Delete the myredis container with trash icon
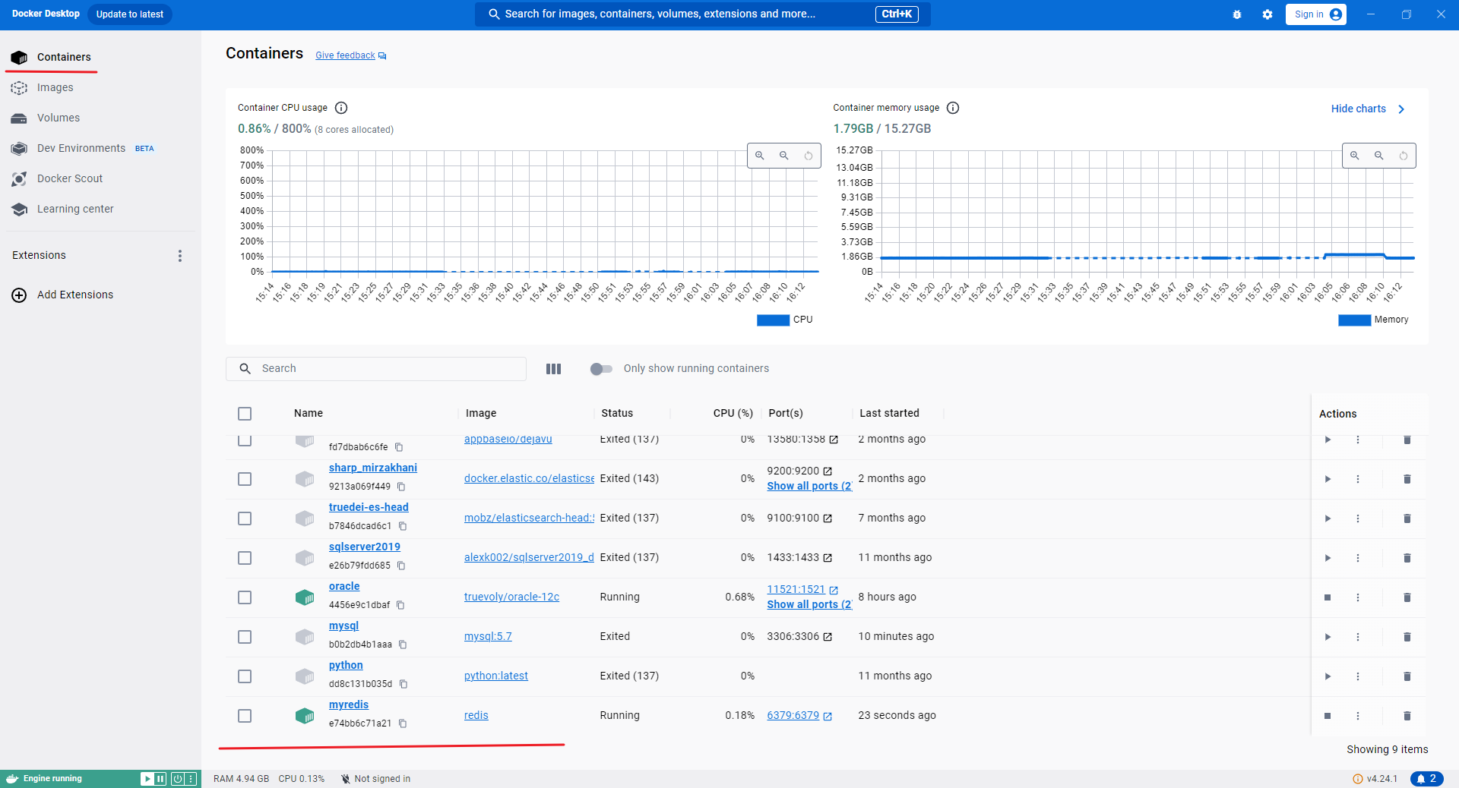 pos(1407,716)
